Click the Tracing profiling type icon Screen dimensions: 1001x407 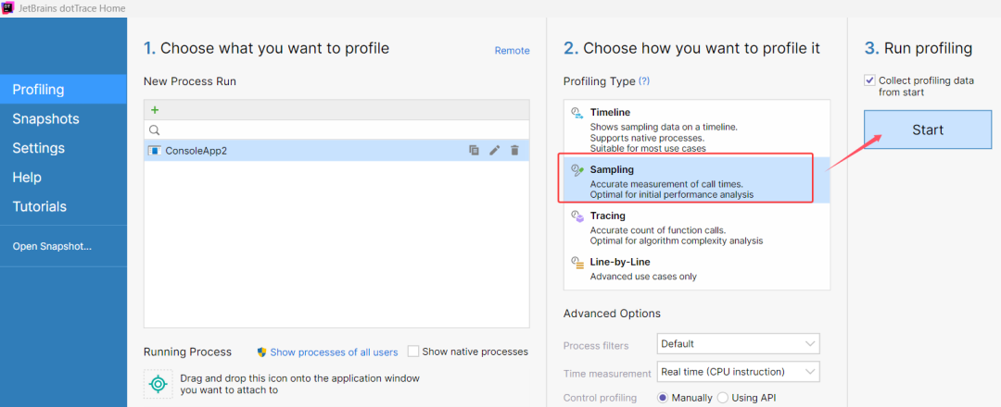[x=577, y=216]
